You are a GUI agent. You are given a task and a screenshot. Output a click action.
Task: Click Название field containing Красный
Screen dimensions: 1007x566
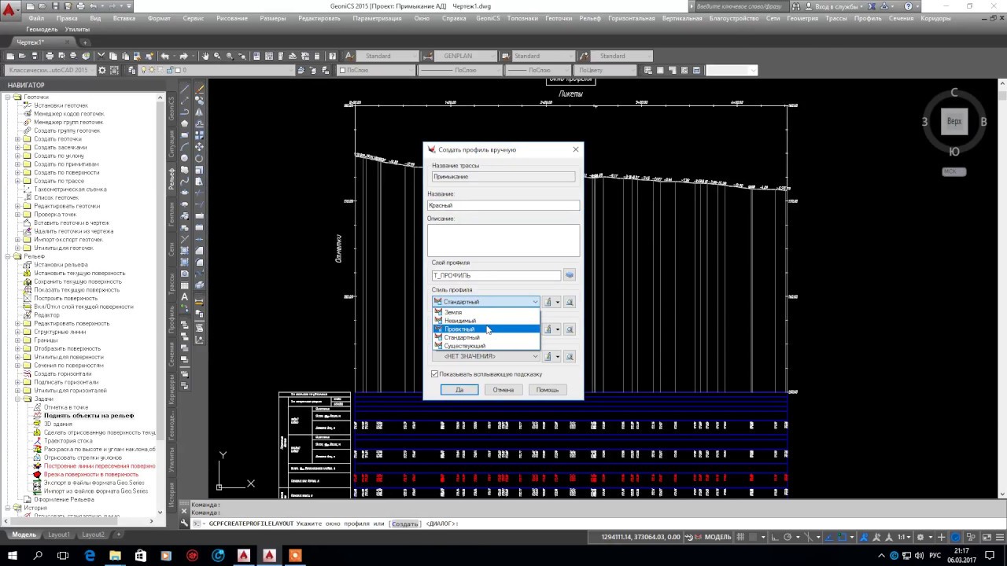pyautogui.click(x=503, y=205)
